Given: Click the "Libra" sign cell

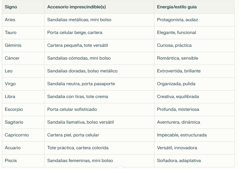Looking at the screenshot, I should click(10, 97).
